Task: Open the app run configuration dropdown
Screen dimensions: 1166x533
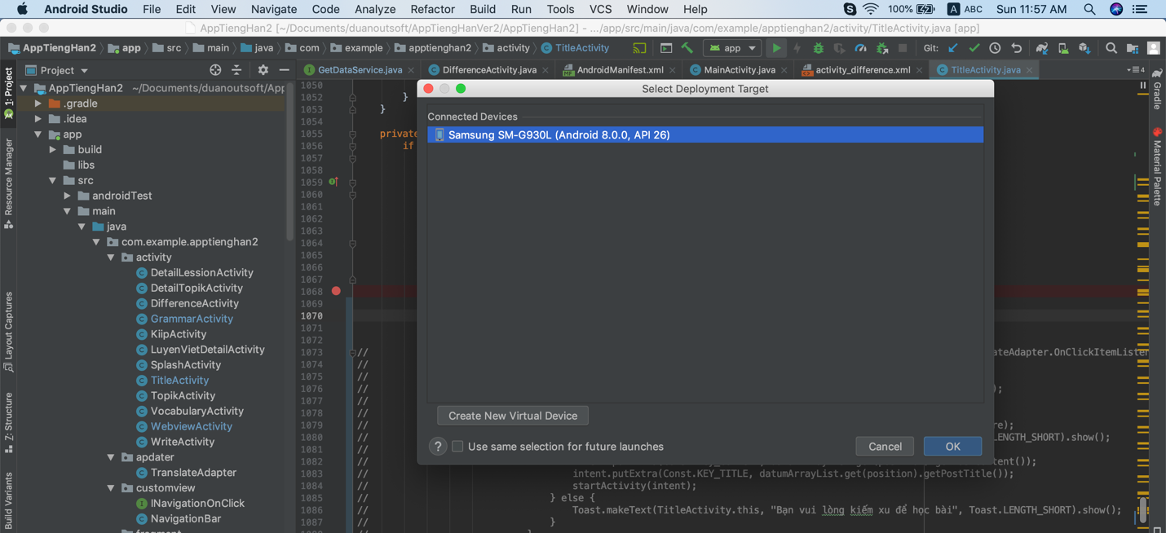Action: [732, 48]
